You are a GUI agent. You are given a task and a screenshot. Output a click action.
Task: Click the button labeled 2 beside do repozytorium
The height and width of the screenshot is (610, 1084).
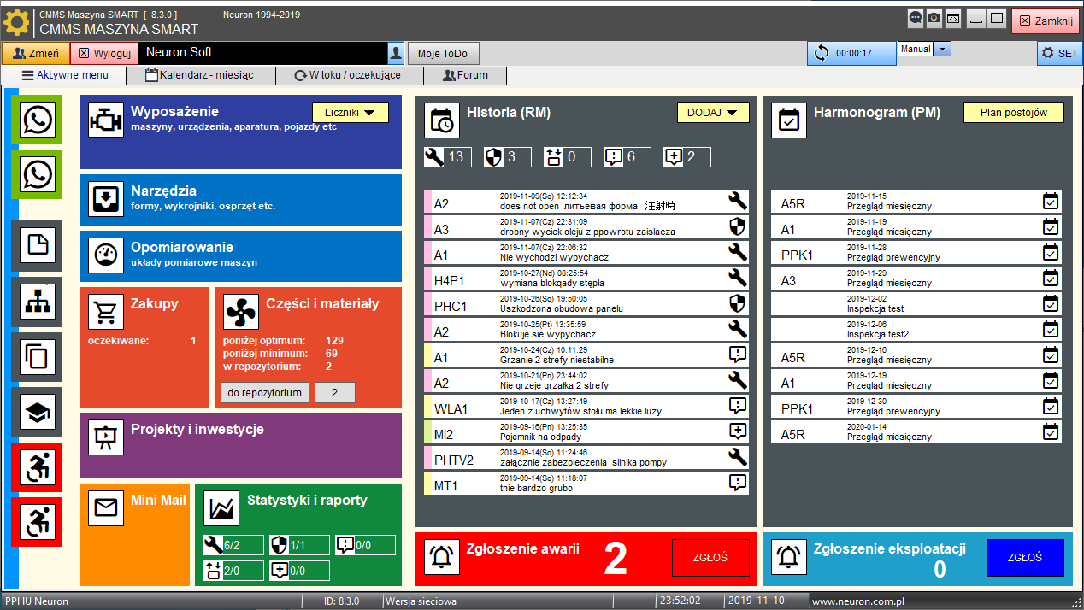335,392
